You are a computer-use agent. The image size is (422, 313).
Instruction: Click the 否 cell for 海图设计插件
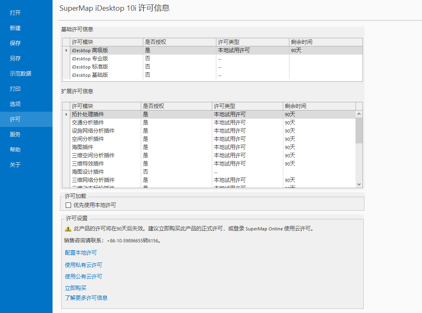(177, 172)
